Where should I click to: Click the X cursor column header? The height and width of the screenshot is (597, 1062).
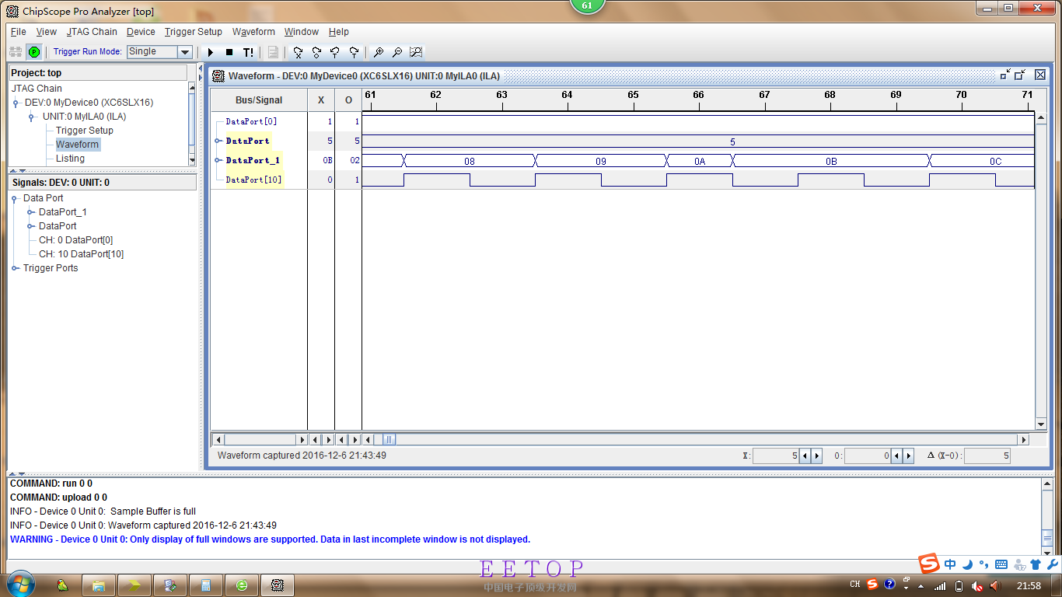tap(321, 100)
